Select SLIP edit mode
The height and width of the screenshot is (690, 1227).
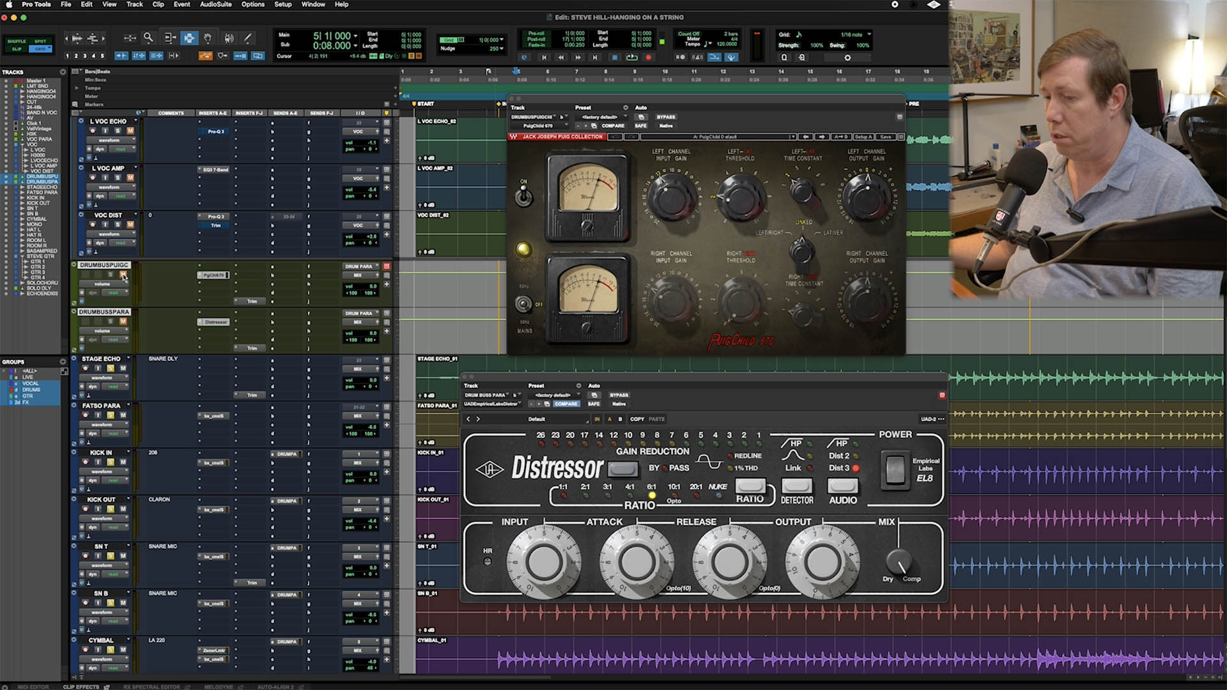point(17,49)
